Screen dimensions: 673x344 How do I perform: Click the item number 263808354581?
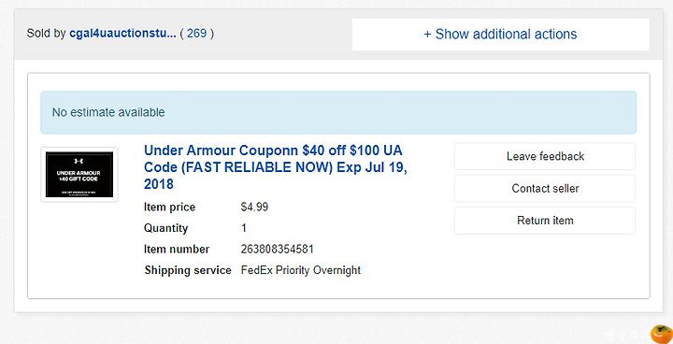(x=278, y=249)
